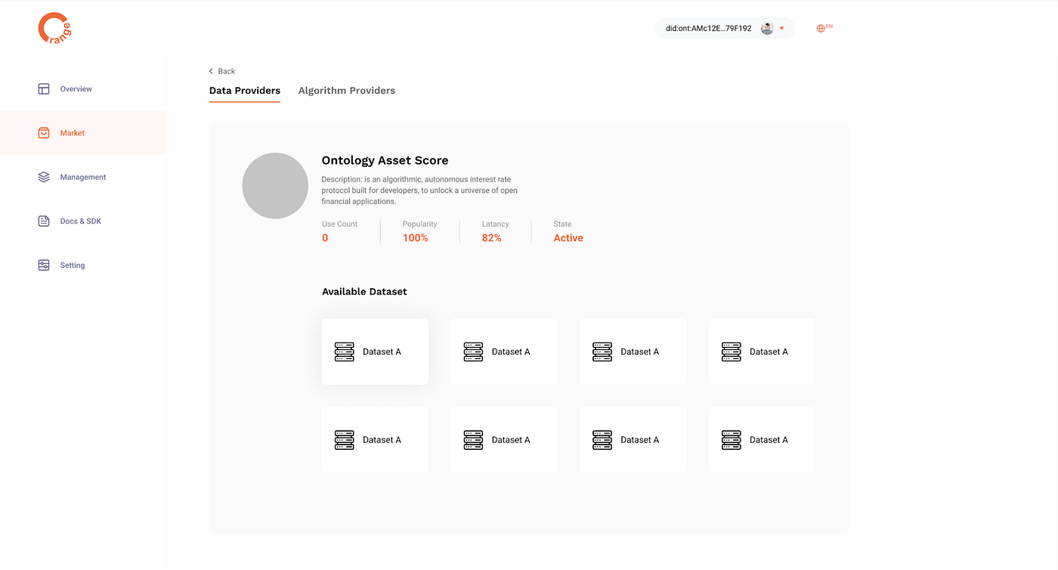The width and height of the screenshot is (1058, 570).
Task: Click the grey provider avatar circle
Action: [x=275, y=186]
